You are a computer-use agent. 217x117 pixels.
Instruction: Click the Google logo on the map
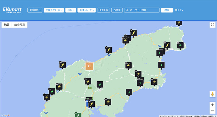[6, 115]
